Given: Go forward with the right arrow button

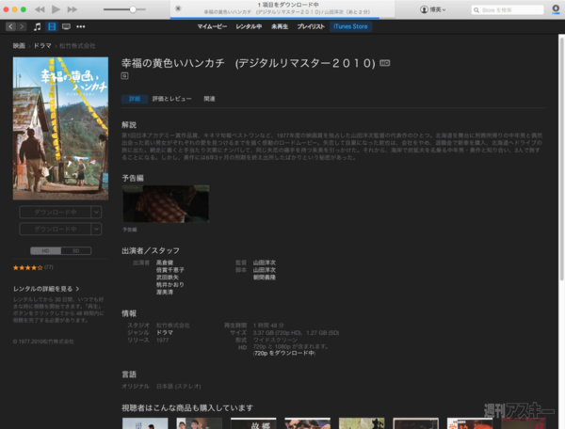Looking at the screenshot, I should tap(22, 26).
